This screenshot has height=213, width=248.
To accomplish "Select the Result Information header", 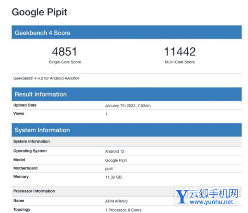I will pyautogui.click(x=126, y=94).
